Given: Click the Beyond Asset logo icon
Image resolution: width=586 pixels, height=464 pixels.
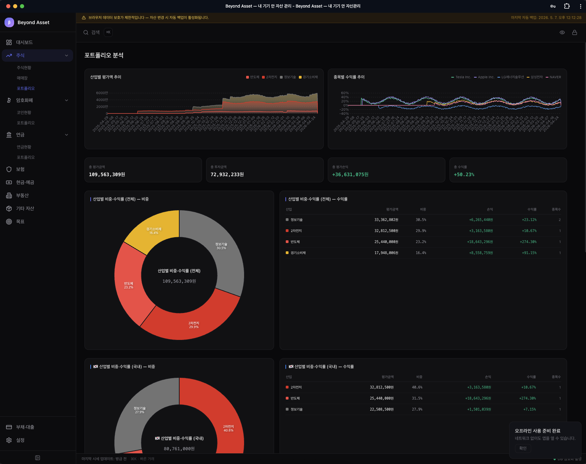Looking at the screenshot, I should click(x=9, y=22).
